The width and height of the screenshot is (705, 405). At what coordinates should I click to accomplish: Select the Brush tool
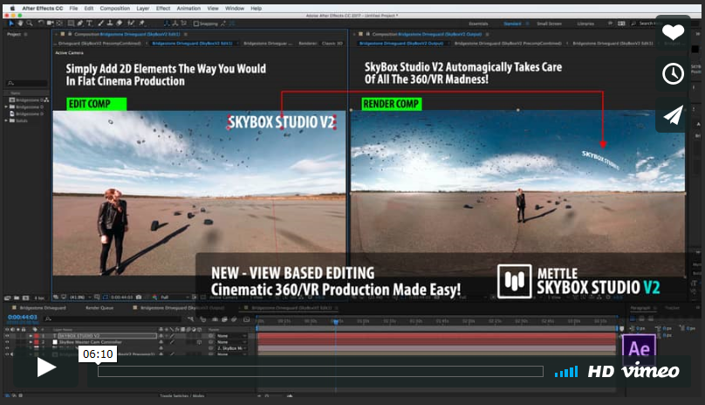[x=100, y=23]
